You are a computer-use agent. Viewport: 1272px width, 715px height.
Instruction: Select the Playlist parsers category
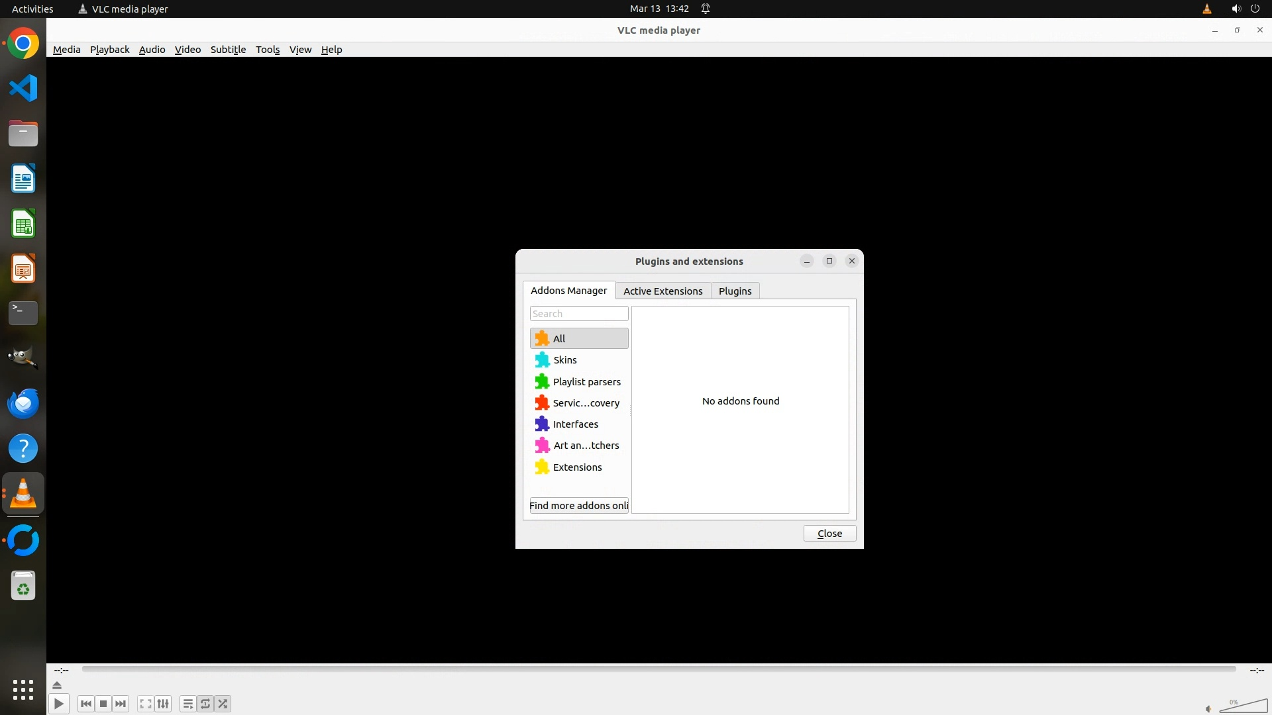[x=586, y=382]
